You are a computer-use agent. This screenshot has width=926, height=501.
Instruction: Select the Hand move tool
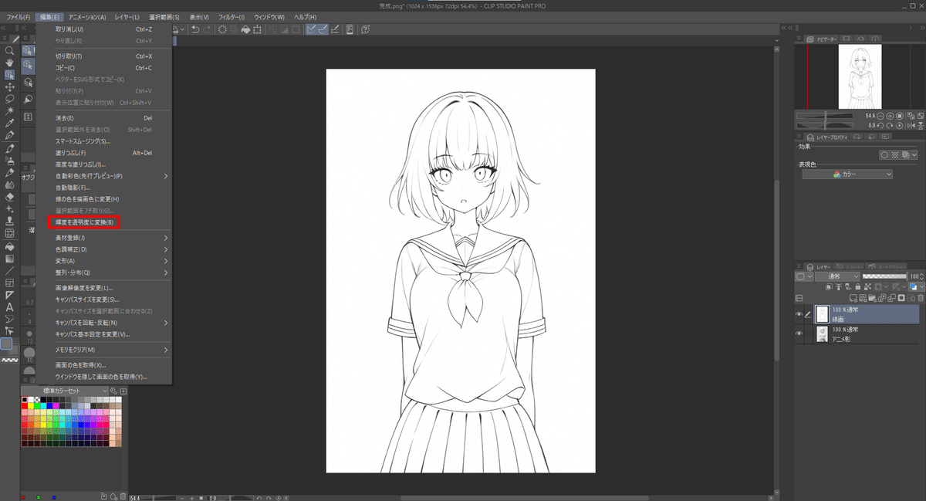9,62
